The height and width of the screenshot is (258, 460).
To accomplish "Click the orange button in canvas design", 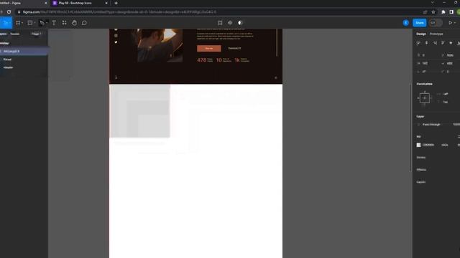I will (209, 48).
